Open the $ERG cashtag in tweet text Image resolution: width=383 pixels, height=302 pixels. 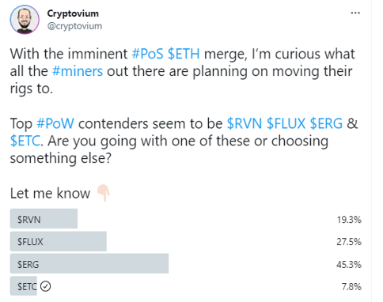click(326, 123)
